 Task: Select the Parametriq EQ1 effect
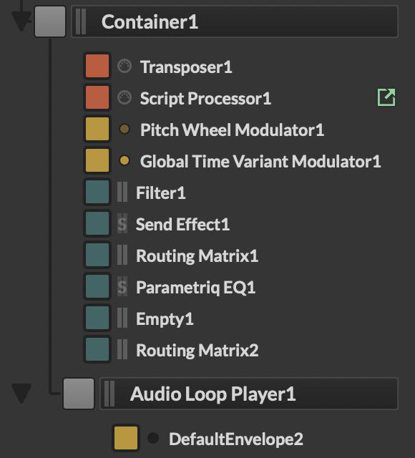coord(195,288)
